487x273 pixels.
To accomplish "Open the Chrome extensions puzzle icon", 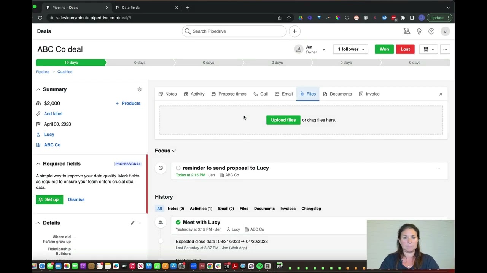I will (x=403, y=18).
